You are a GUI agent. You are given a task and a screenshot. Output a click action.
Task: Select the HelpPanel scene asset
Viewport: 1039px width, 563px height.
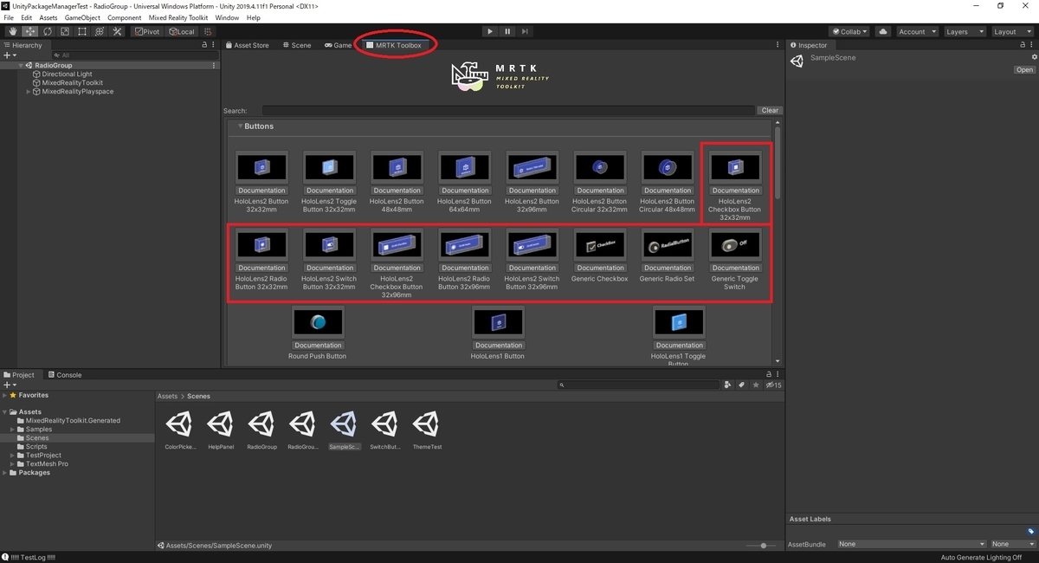(220, 424)
